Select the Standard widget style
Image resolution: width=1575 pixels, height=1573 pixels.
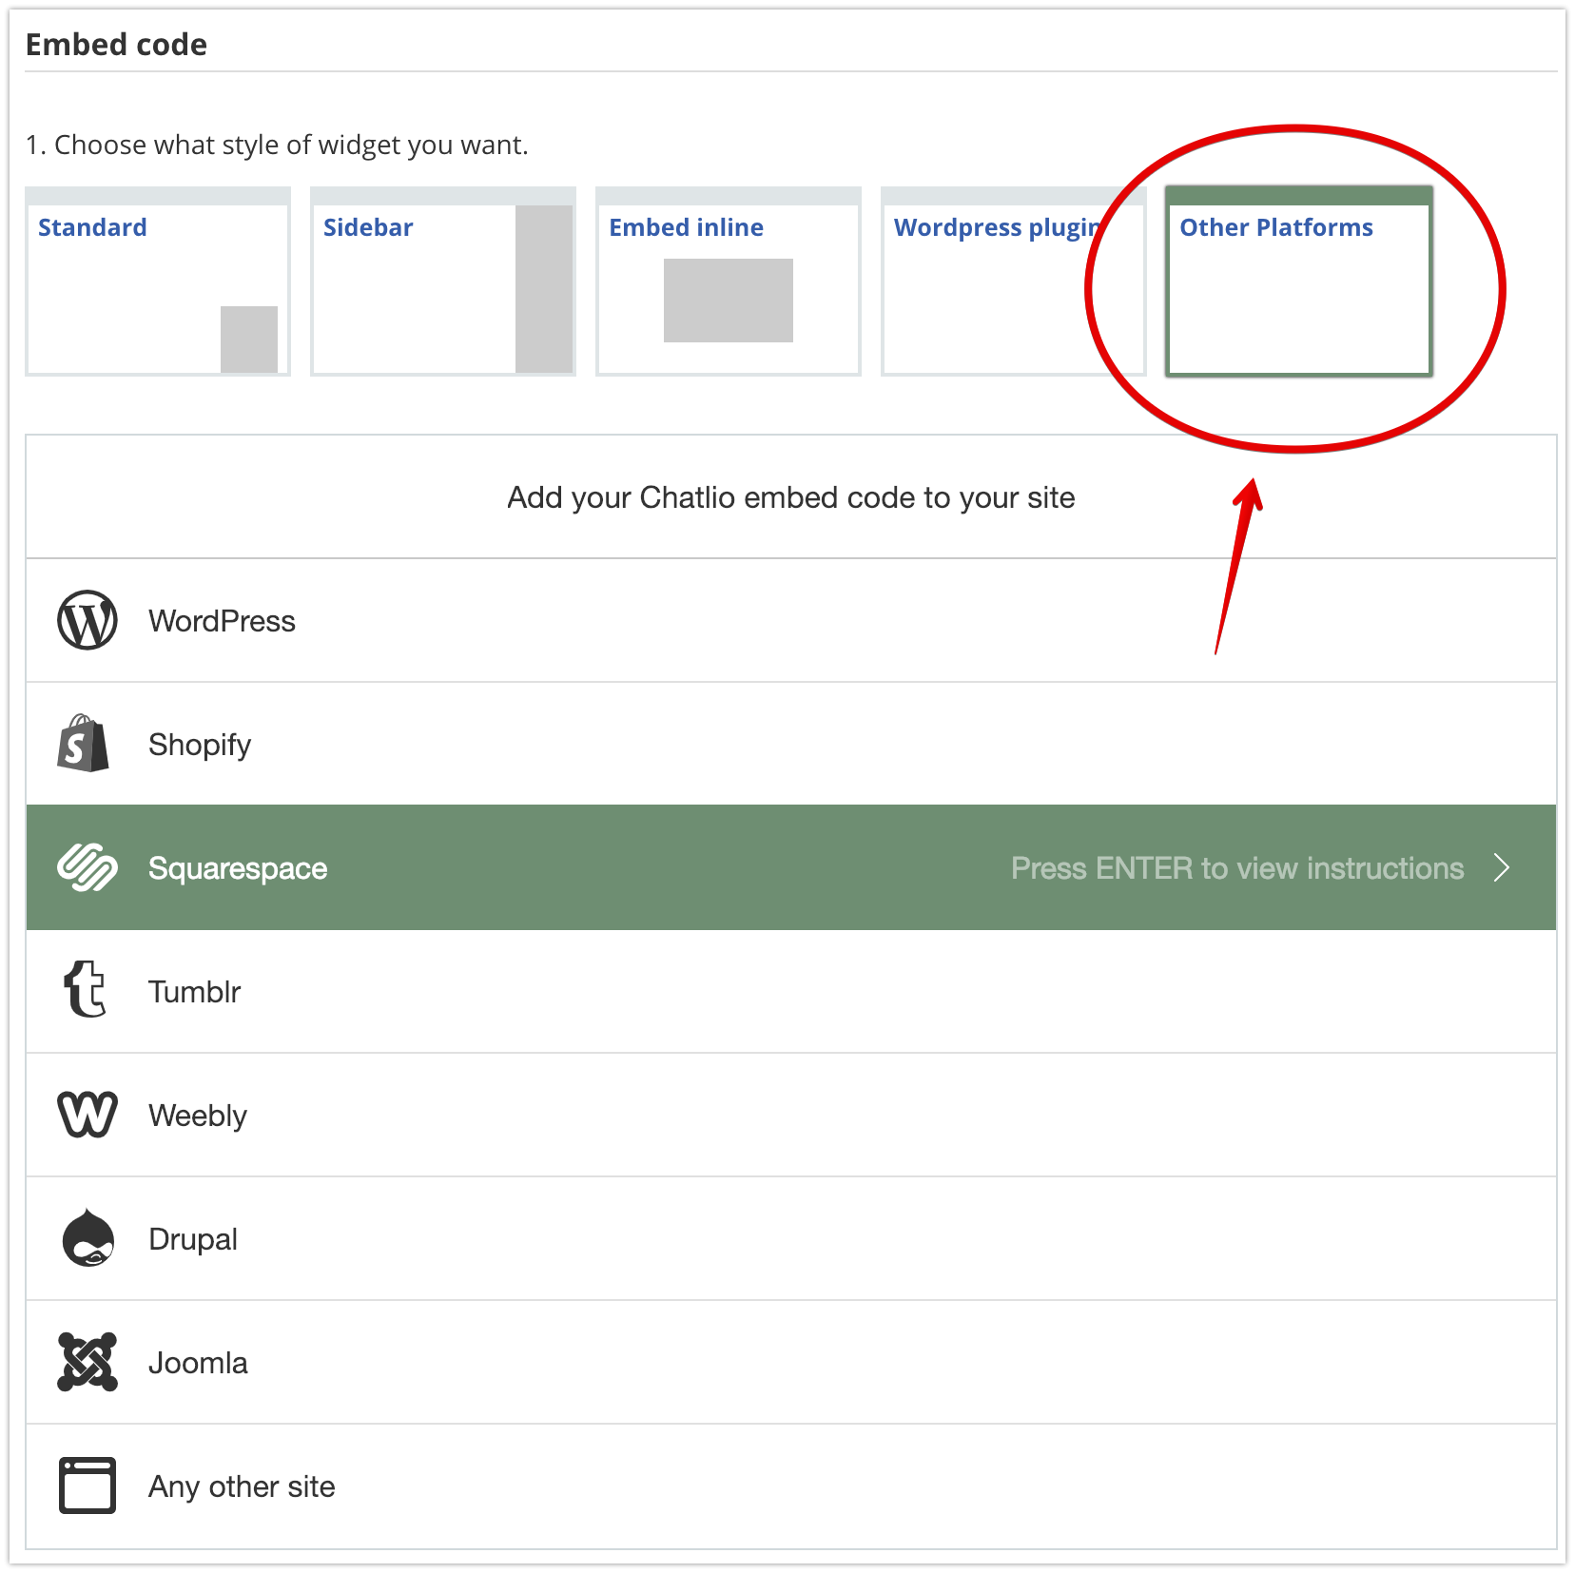[x=157, y=282]
